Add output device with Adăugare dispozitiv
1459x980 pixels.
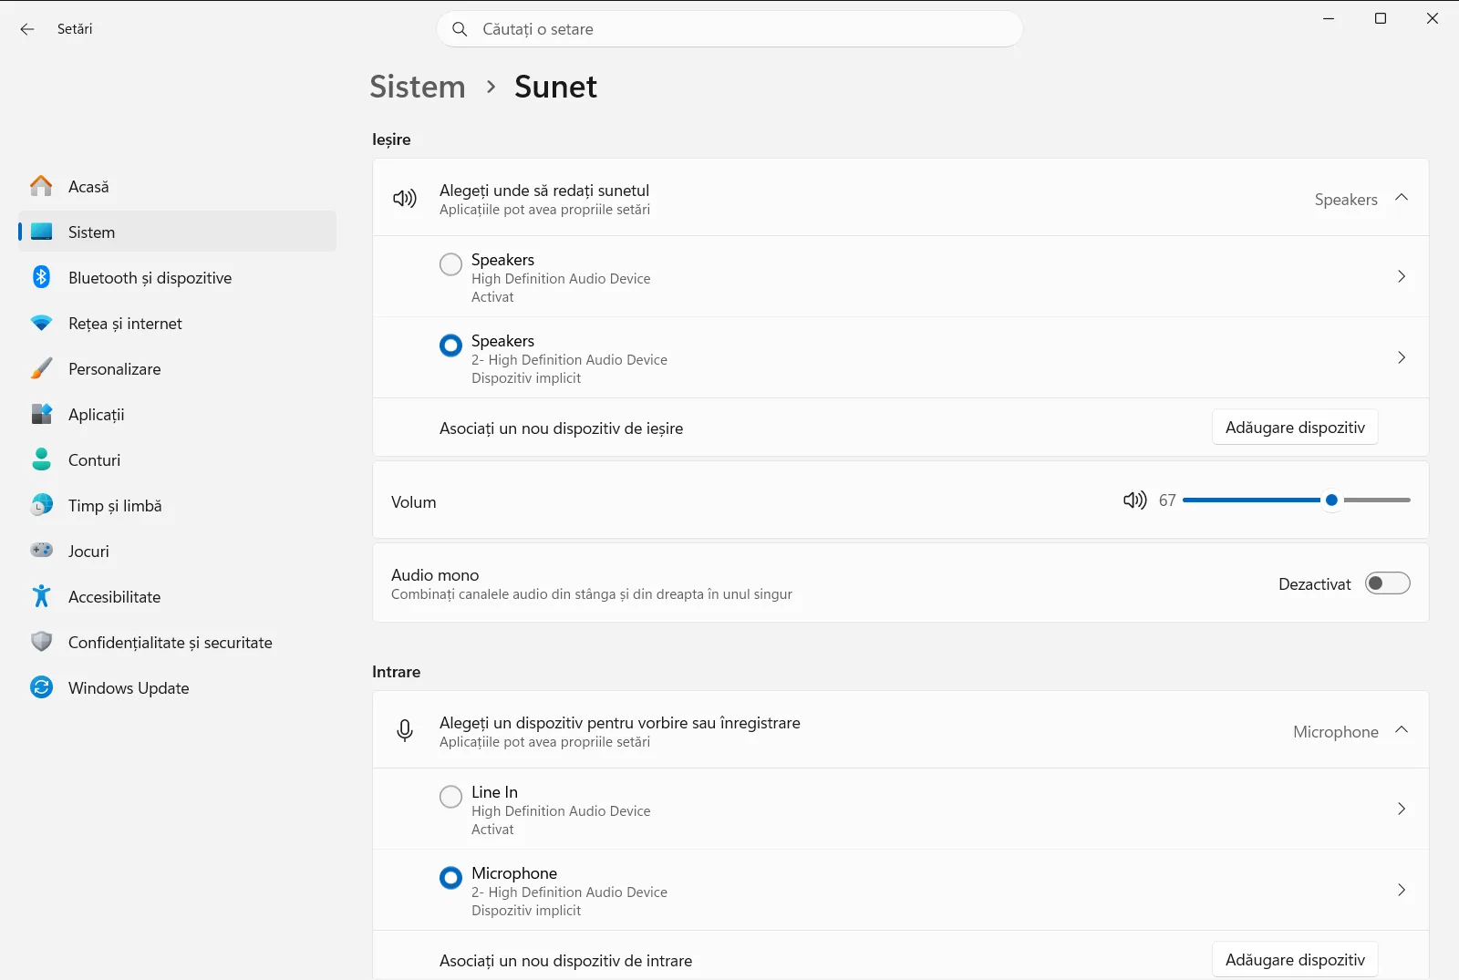point(1295,428)
